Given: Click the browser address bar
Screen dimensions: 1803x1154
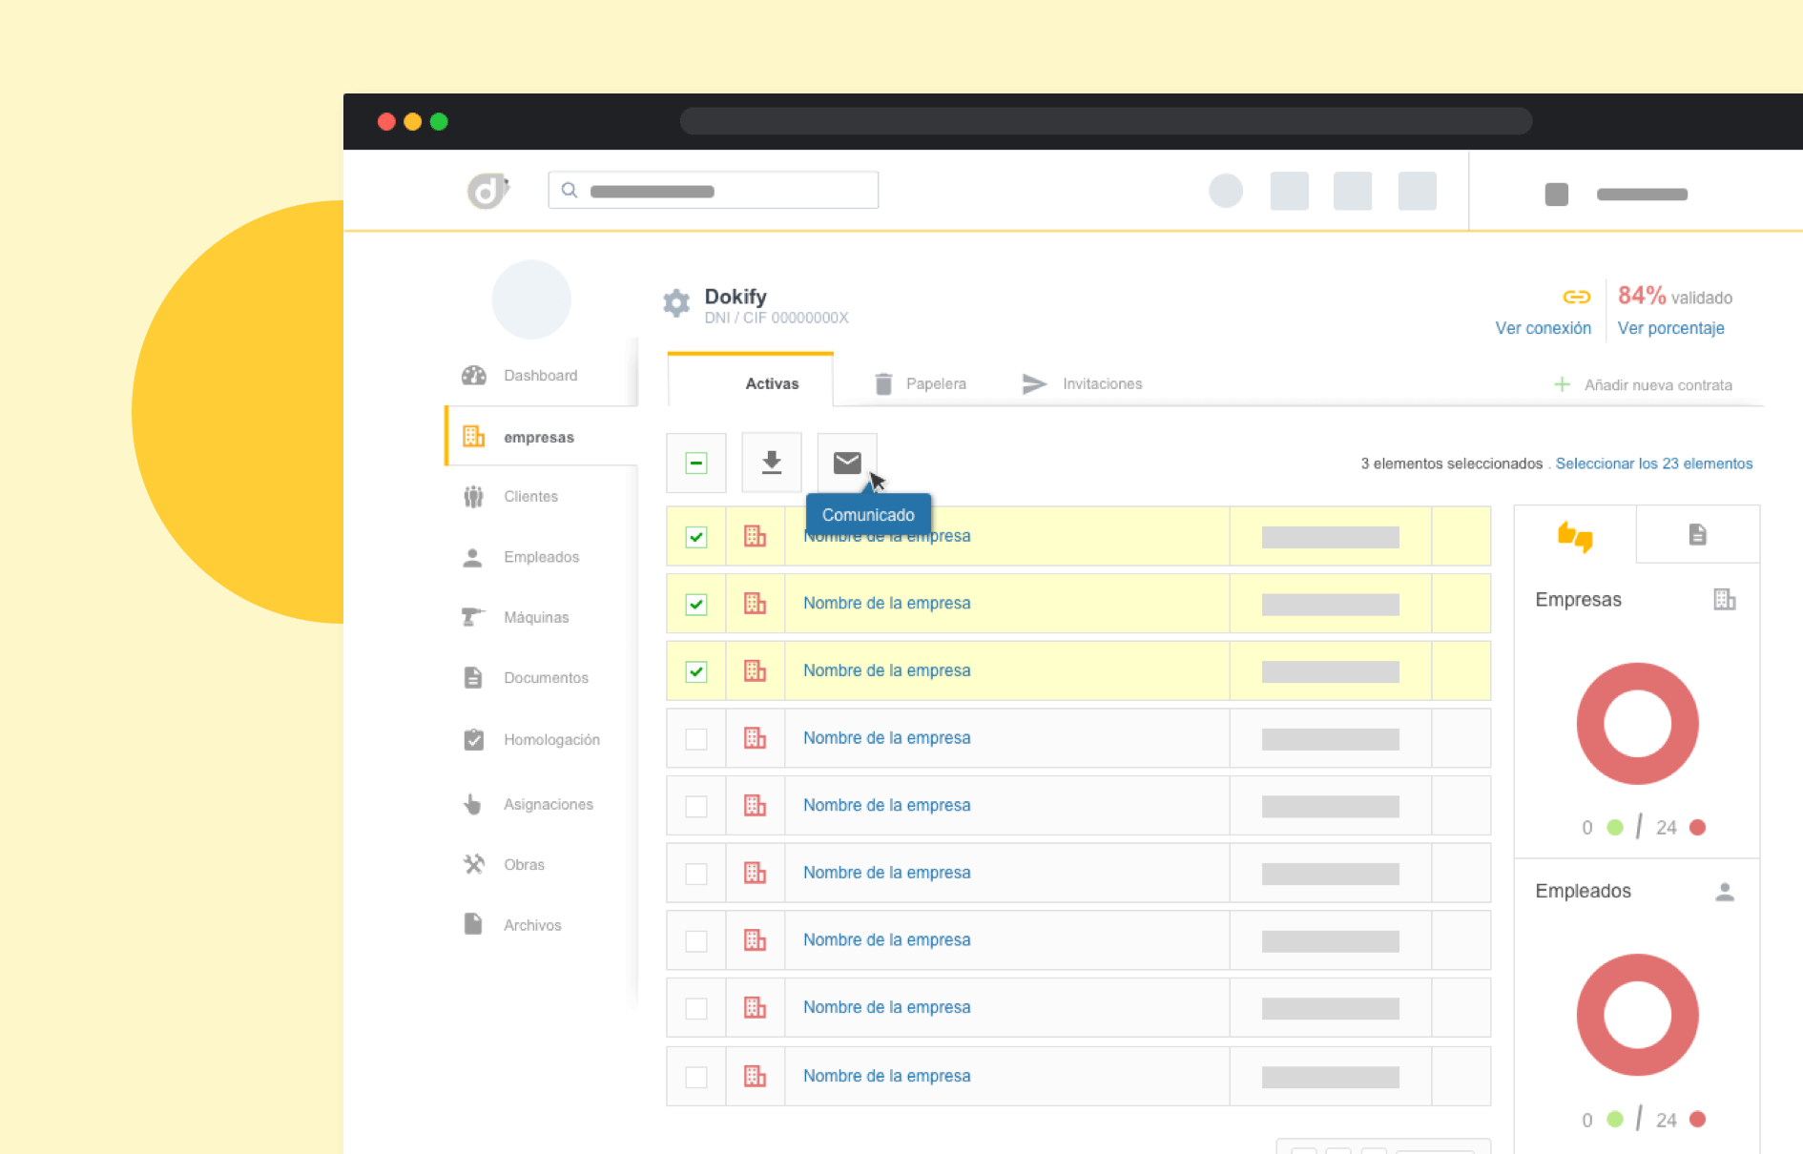Looking at the screenshot, I should 1106,121.
